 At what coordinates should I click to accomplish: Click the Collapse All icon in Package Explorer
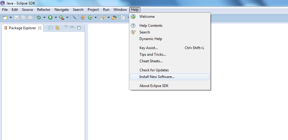pyautogui.click(x=50, y=28)
